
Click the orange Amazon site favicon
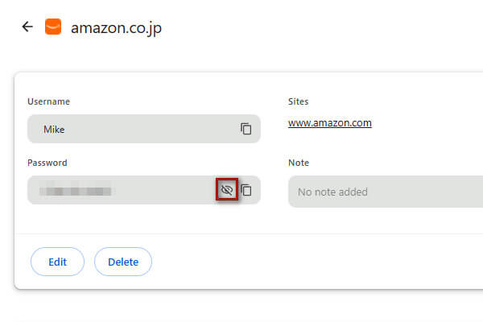53,27
